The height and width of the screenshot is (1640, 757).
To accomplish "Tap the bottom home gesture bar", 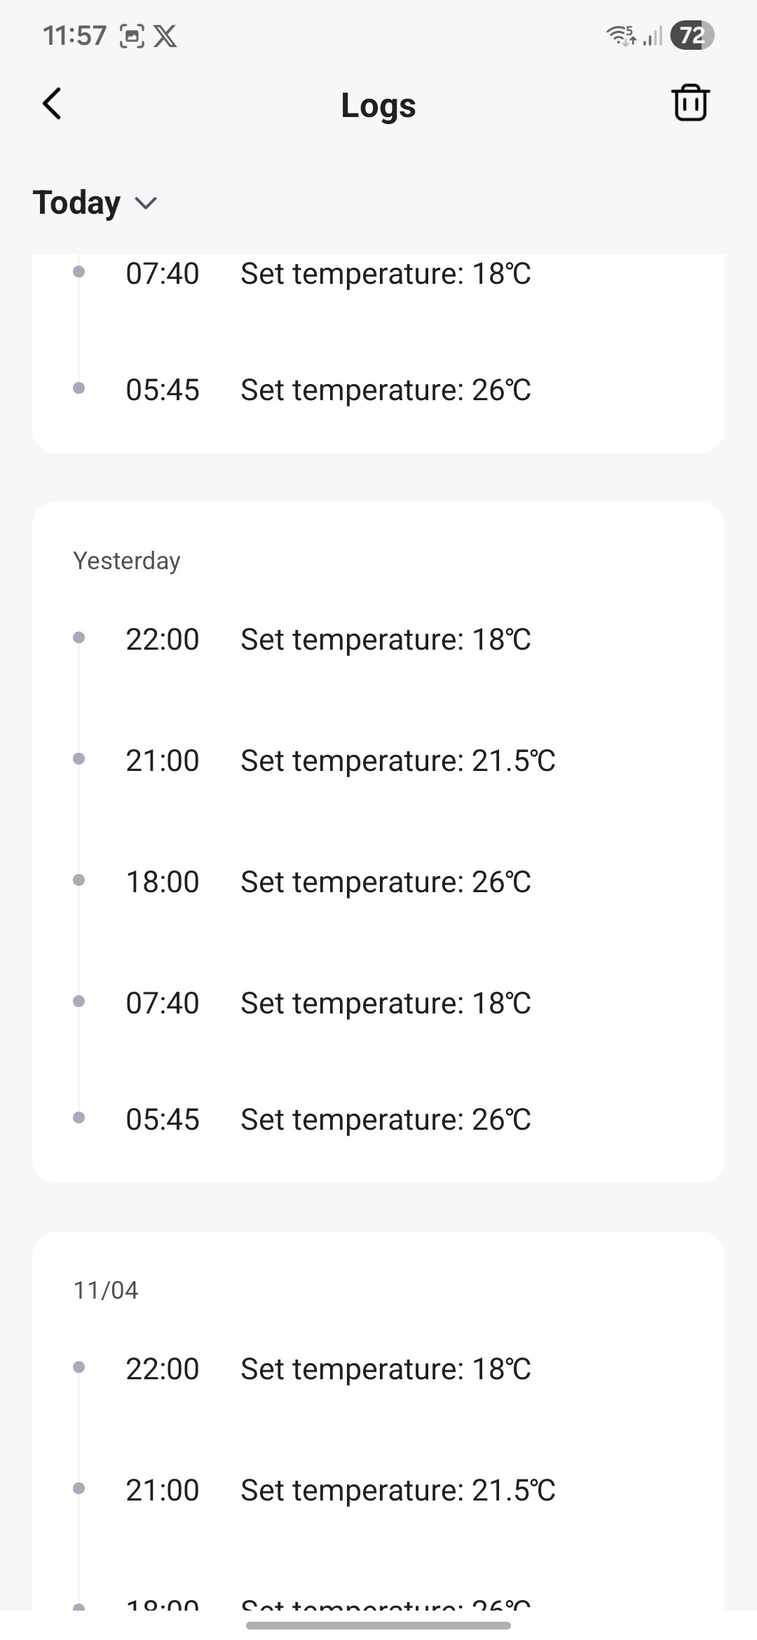I will [x=378, y=1625].
